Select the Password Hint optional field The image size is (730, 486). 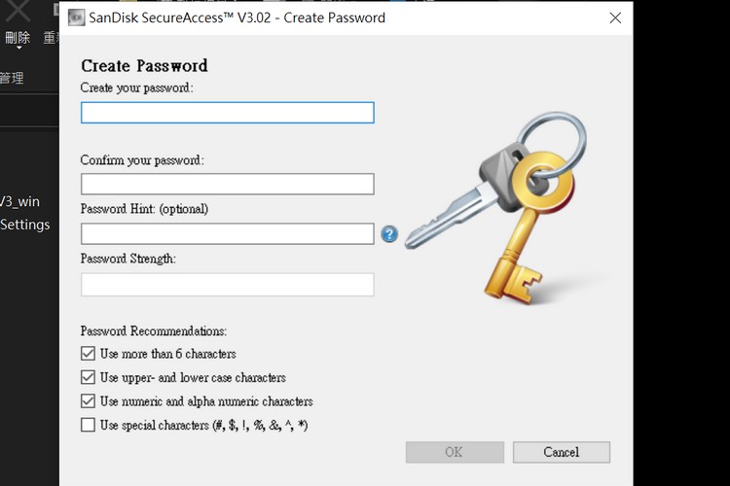click(x=227, y=233)
